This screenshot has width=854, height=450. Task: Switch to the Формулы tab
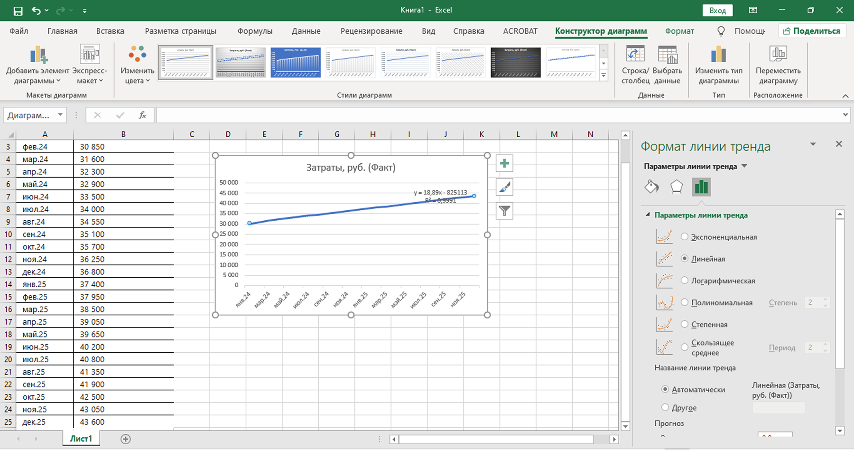(255, 31)
